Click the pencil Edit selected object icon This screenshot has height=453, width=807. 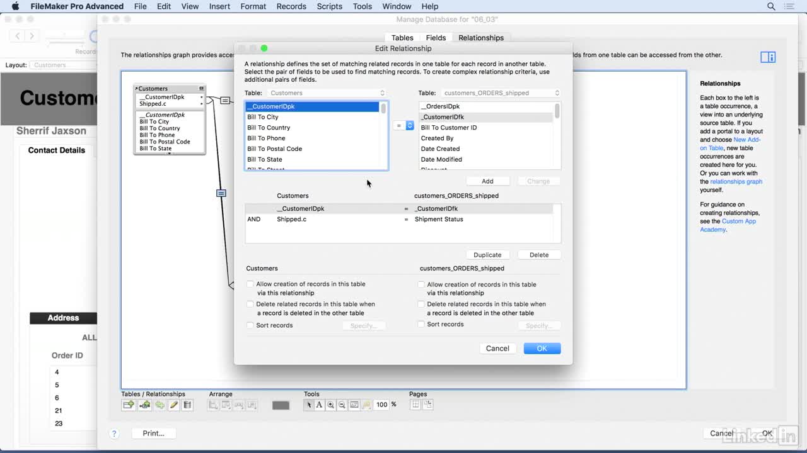pyautogui.click(x=173, y=405)
